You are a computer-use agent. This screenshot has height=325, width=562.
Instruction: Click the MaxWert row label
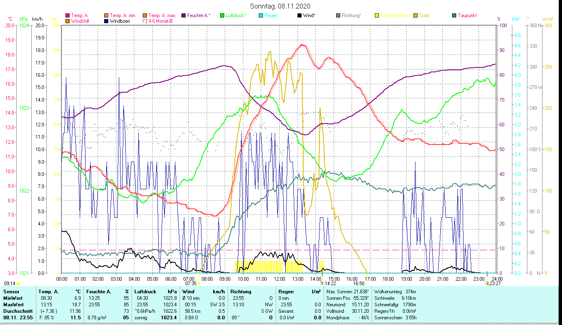coord(13,305)
